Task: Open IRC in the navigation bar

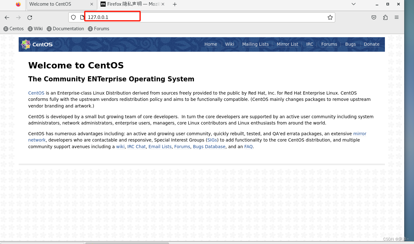Action: [310, 44]
